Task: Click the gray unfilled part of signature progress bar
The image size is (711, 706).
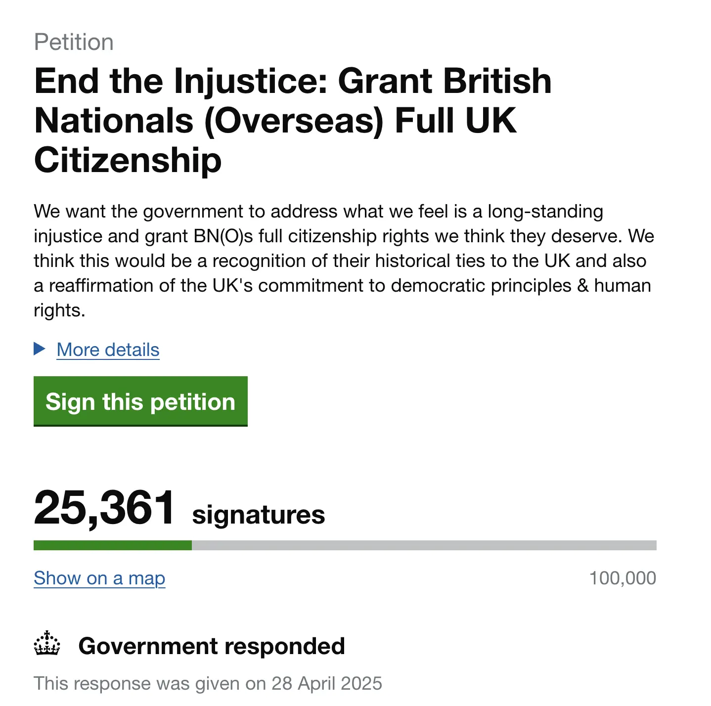Action: pos(424,545)
